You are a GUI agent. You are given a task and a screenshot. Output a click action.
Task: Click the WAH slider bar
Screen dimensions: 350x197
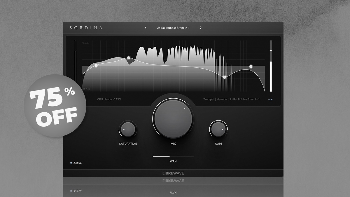click(173, 156)
